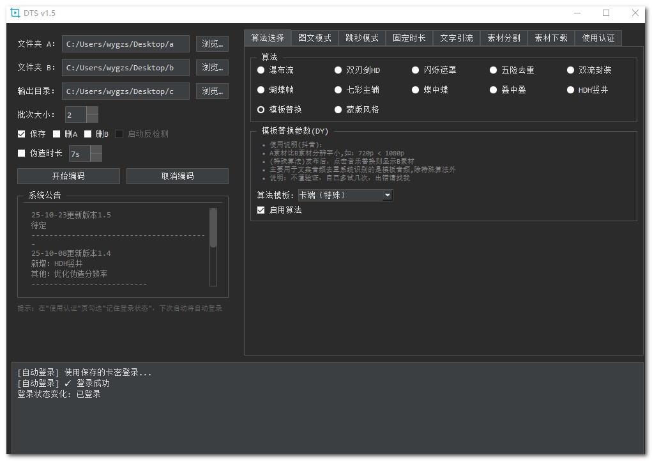Viewport: 652px width, 461px height.
Task: Click the 开始编码 button
Action: click(x=68, y=176)
